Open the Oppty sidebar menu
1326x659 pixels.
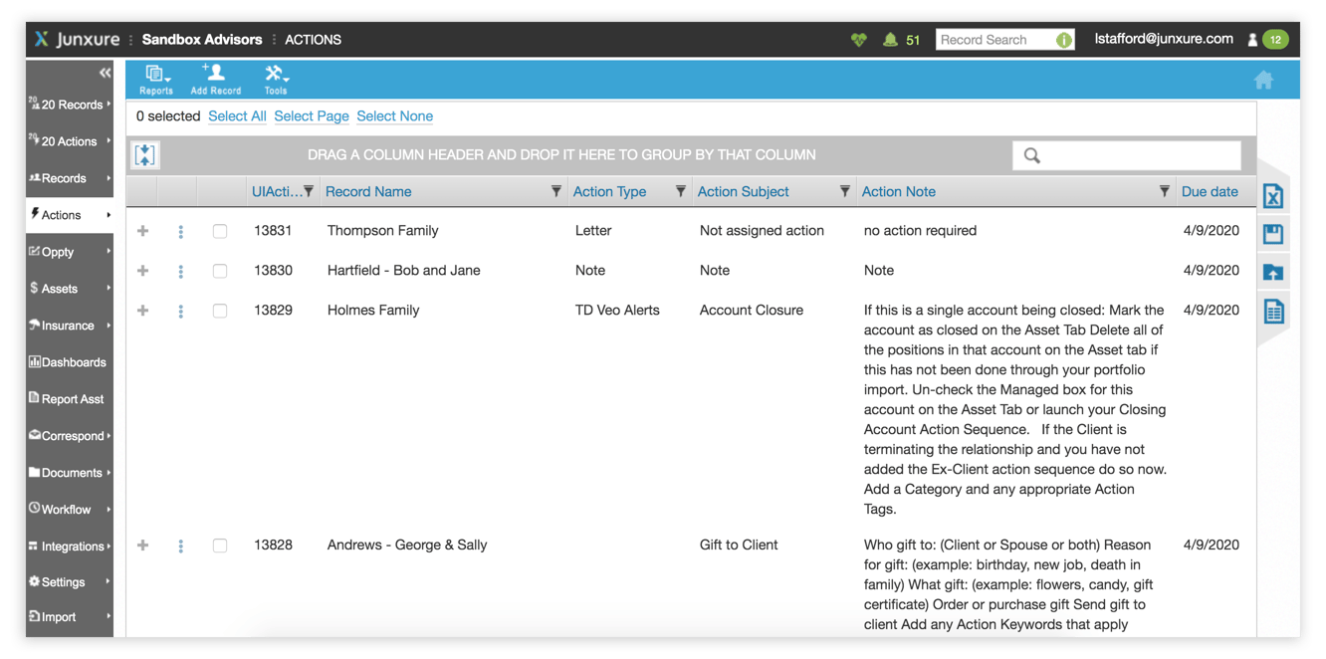[x=70, y=252]
